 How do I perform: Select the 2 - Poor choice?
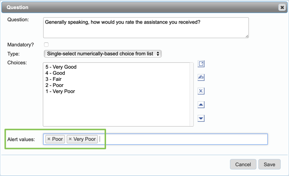pyautogui.click(x=55, y=85)
